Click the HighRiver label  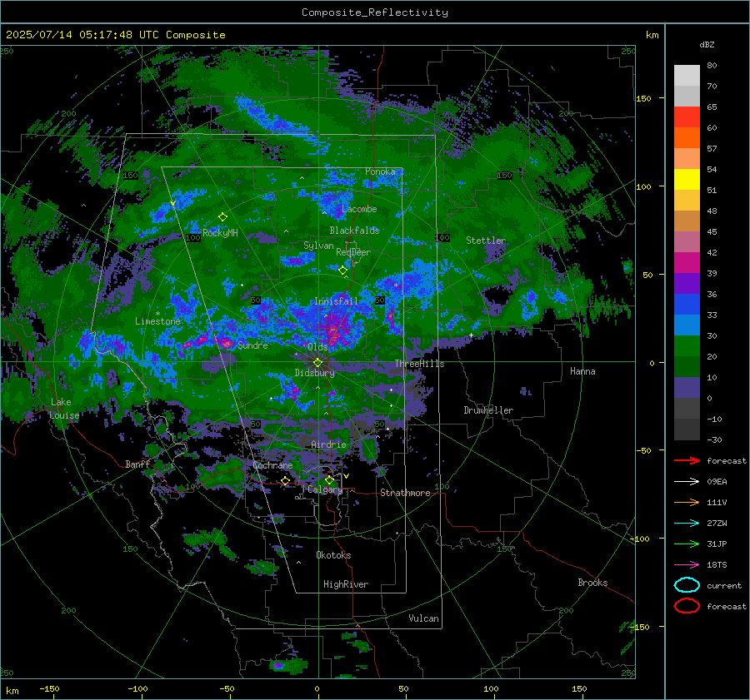point(346,584)
